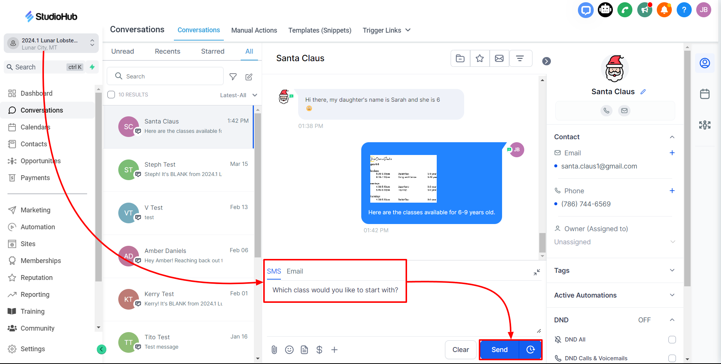Collapse the DND section

[x=672, y=320]
